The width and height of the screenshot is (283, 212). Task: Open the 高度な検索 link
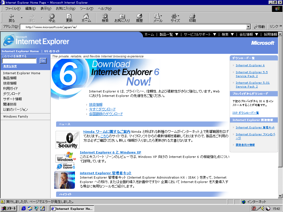coord(10,66)
